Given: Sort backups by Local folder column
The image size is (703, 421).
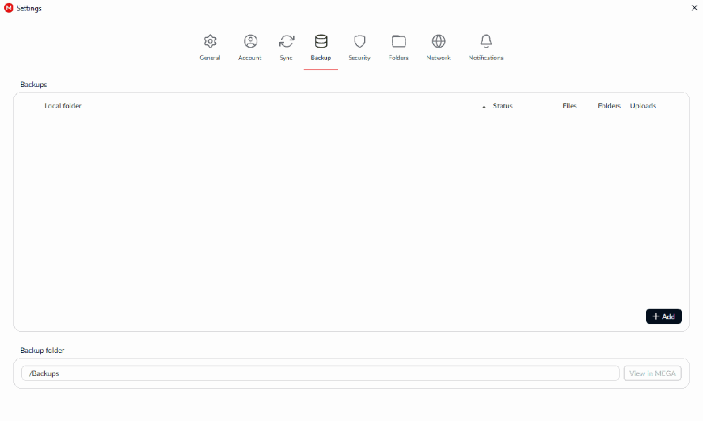Looking at the screenshot, I should [x=63, y=106].
